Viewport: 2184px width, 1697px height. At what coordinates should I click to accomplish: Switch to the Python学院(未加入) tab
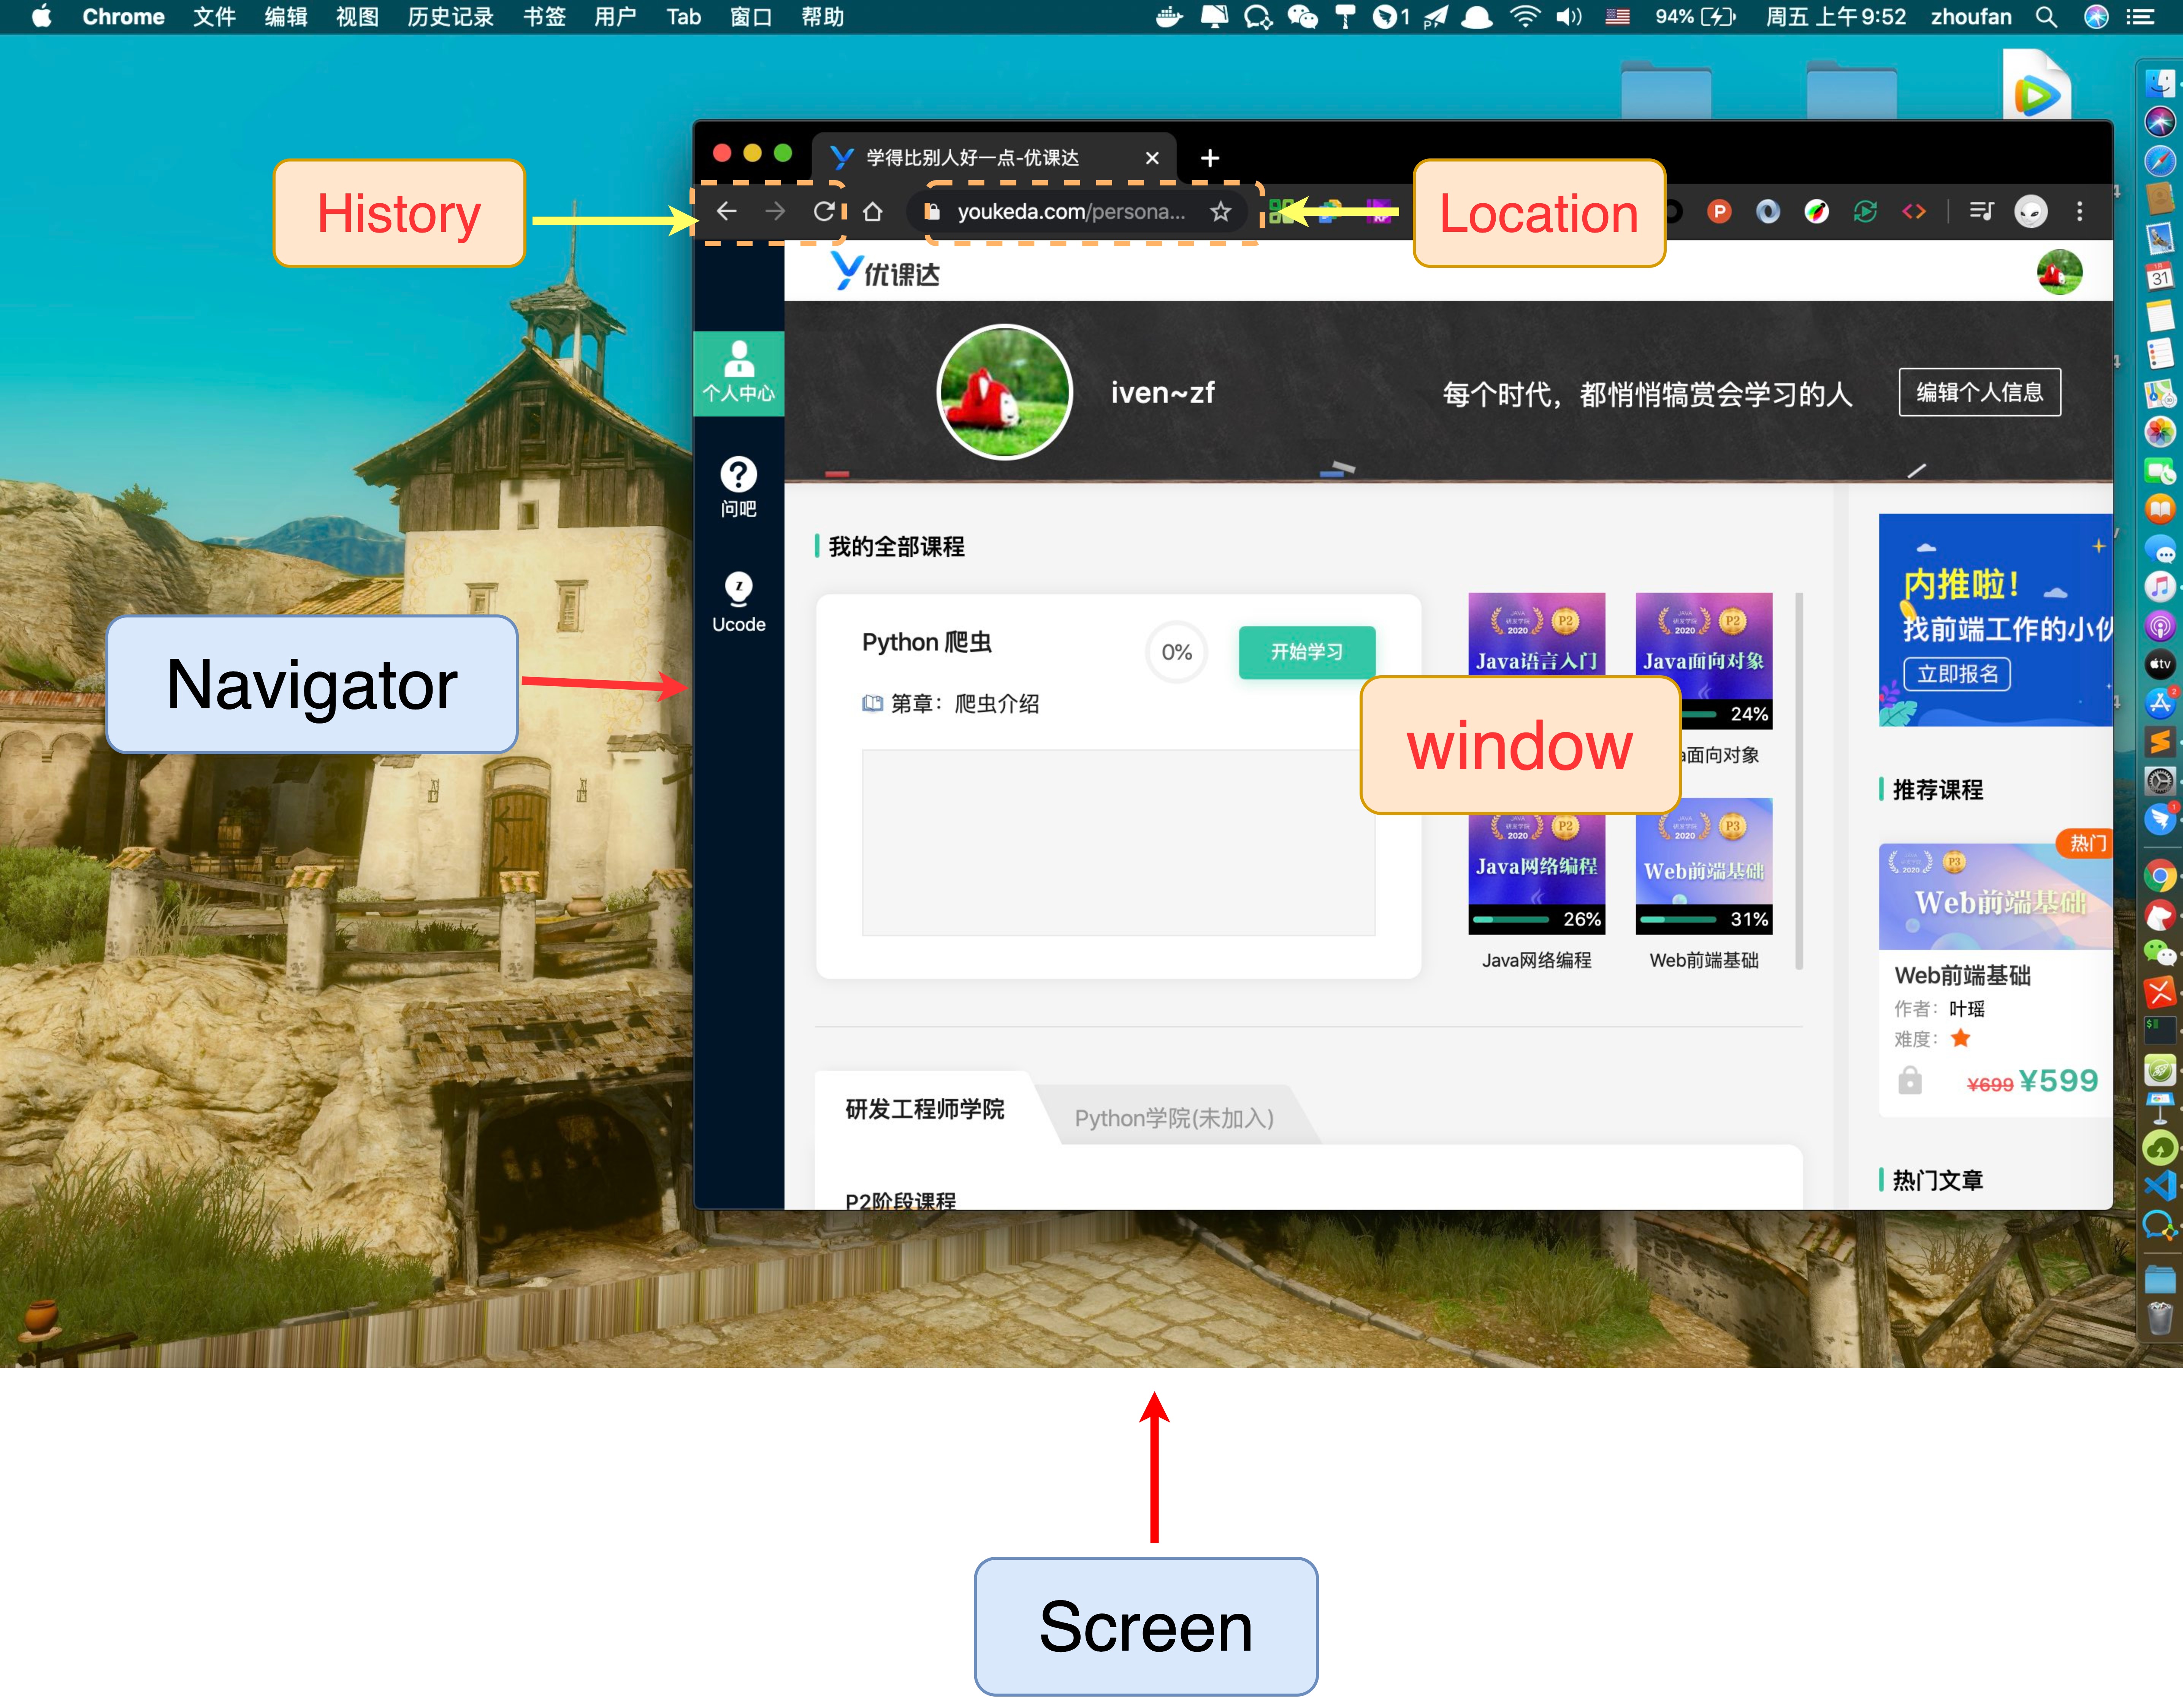tap(1174, 1117)
